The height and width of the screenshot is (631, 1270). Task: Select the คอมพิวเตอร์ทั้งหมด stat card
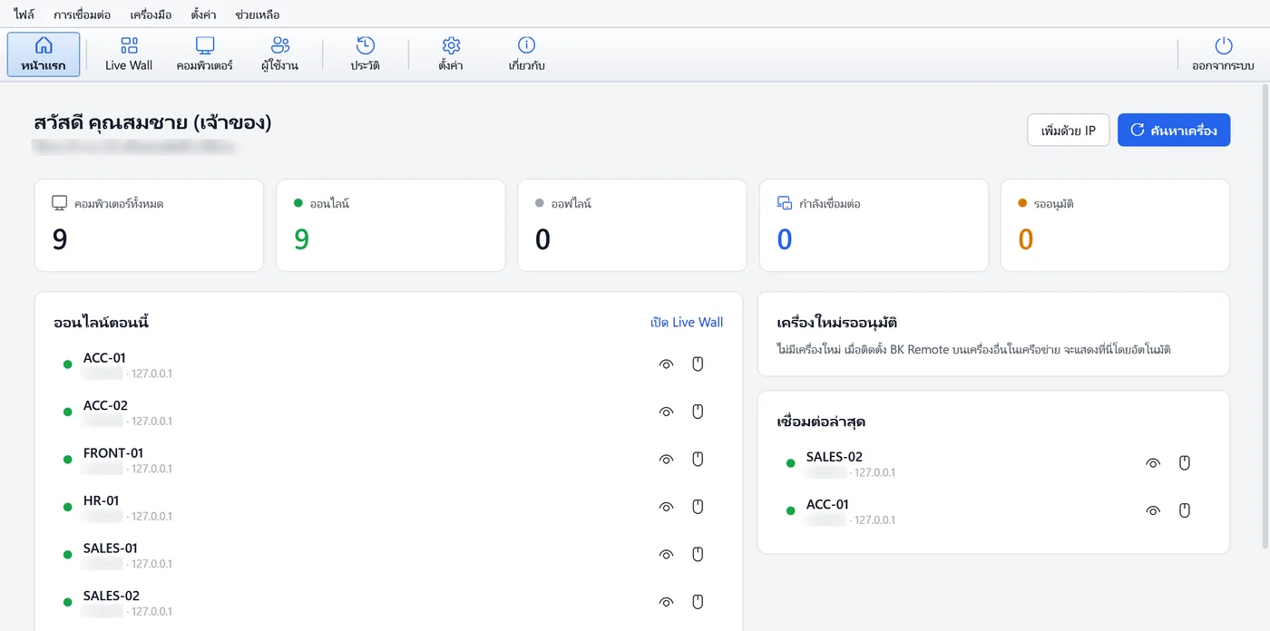point(149,225)
